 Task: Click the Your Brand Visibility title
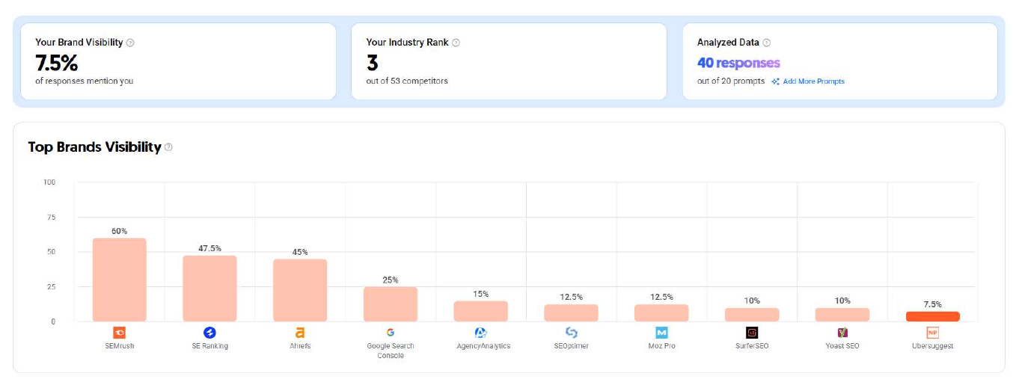(79, 43)
